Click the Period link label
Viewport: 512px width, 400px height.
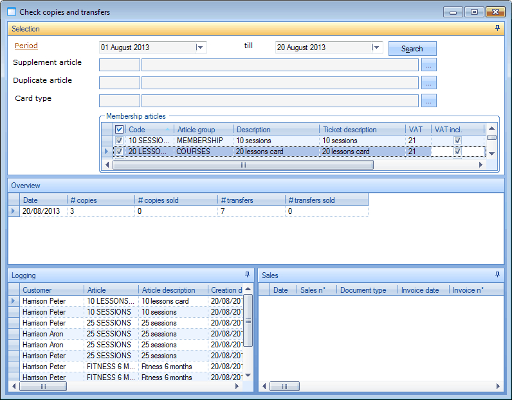point(26,46)
